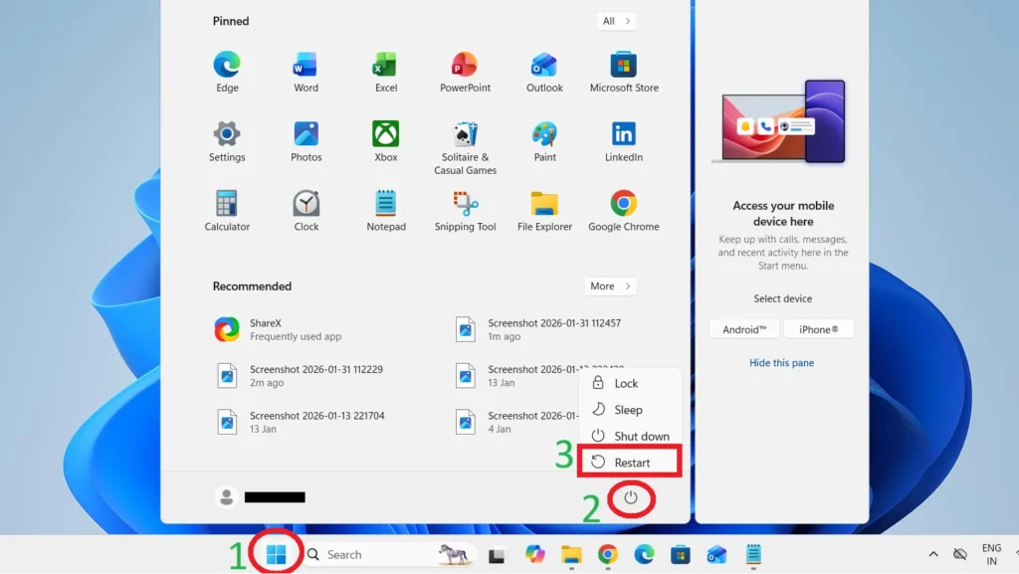1019x574 pixels.
Task: Choose Sleep in the power menu
Action: click(x=627, y=410)
